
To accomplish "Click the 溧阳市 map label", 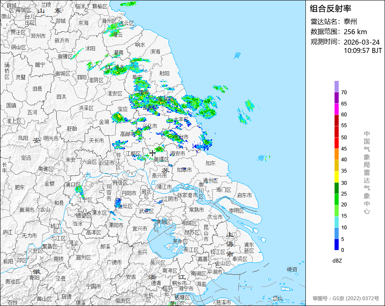I will pyautogui.click(x=116, y=225).
